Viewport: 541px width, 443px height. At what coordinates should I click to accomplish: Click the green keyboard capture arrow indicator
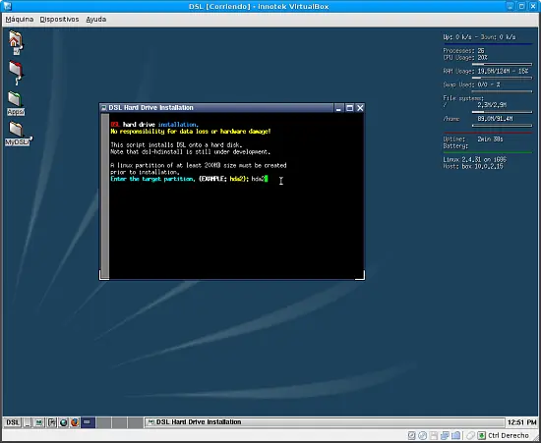482,435
